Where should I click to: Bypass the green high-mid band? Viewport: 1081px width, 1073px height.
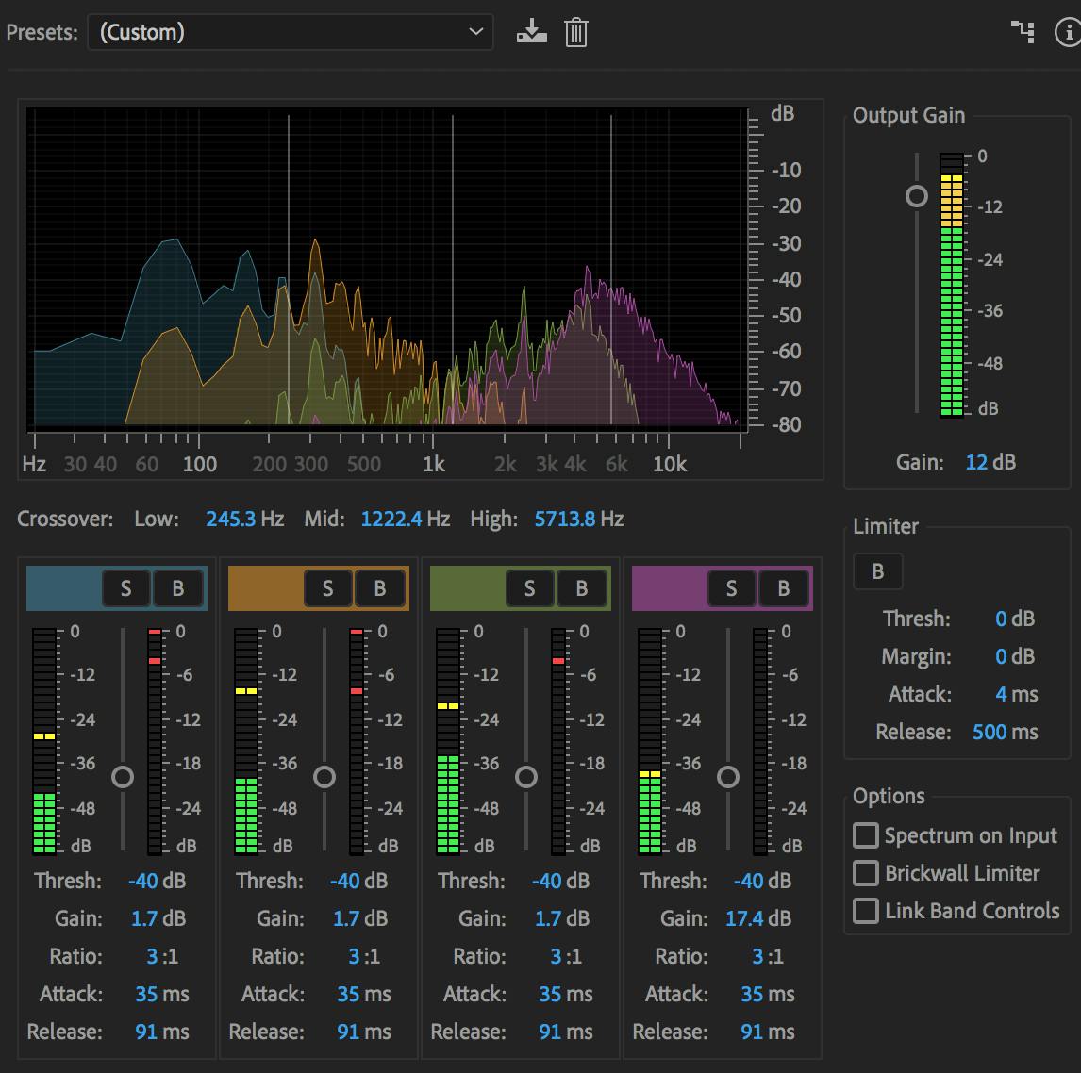click(582, 588)
